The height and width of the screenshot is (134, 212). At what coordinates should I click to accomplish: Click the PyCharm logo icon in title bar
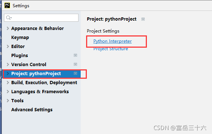(7, 5)
